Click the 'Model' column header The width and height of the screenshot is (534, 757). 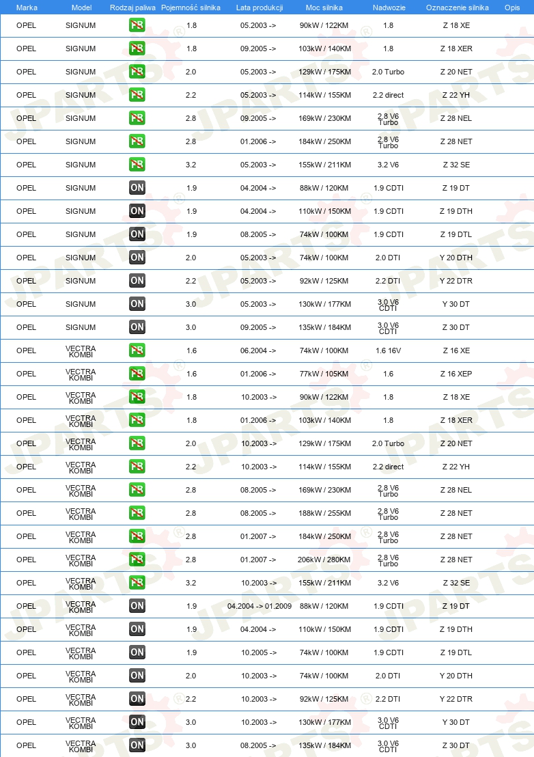click(81, 8)
